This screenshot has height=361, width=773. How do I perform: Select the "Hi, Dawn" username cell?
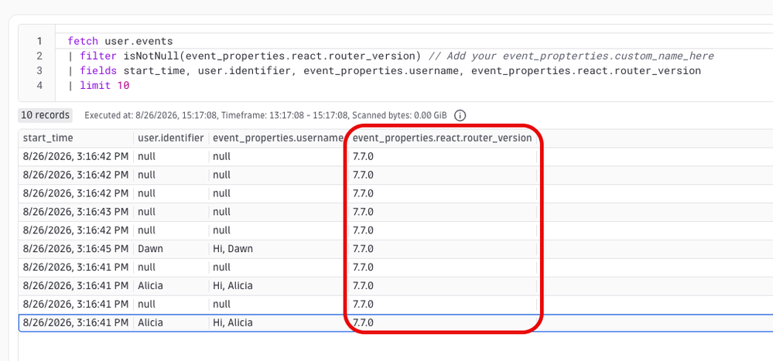[233, 249]
